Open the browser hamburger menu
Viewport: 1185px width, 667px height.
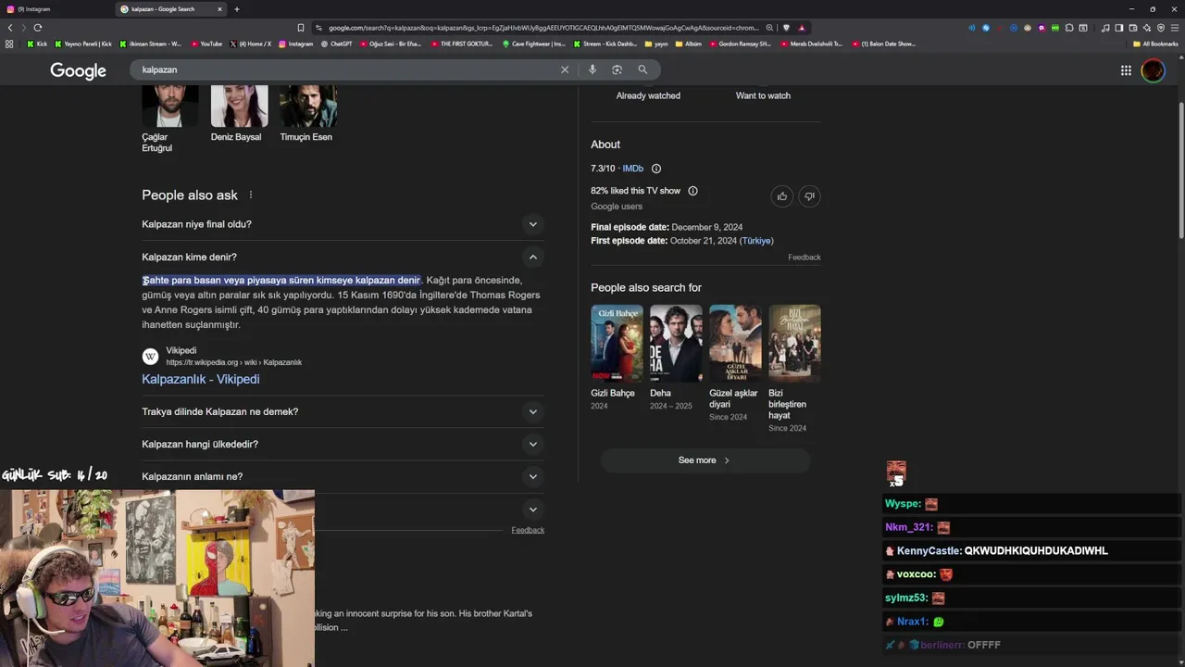pyautogui.click(x=1175, y=28)
